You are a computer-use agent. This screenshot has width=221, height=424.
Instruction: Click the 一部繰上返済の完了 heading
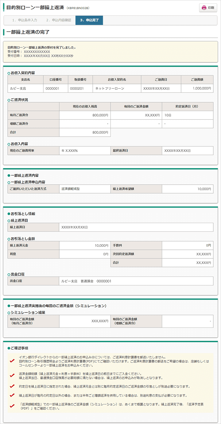point(28,32)
